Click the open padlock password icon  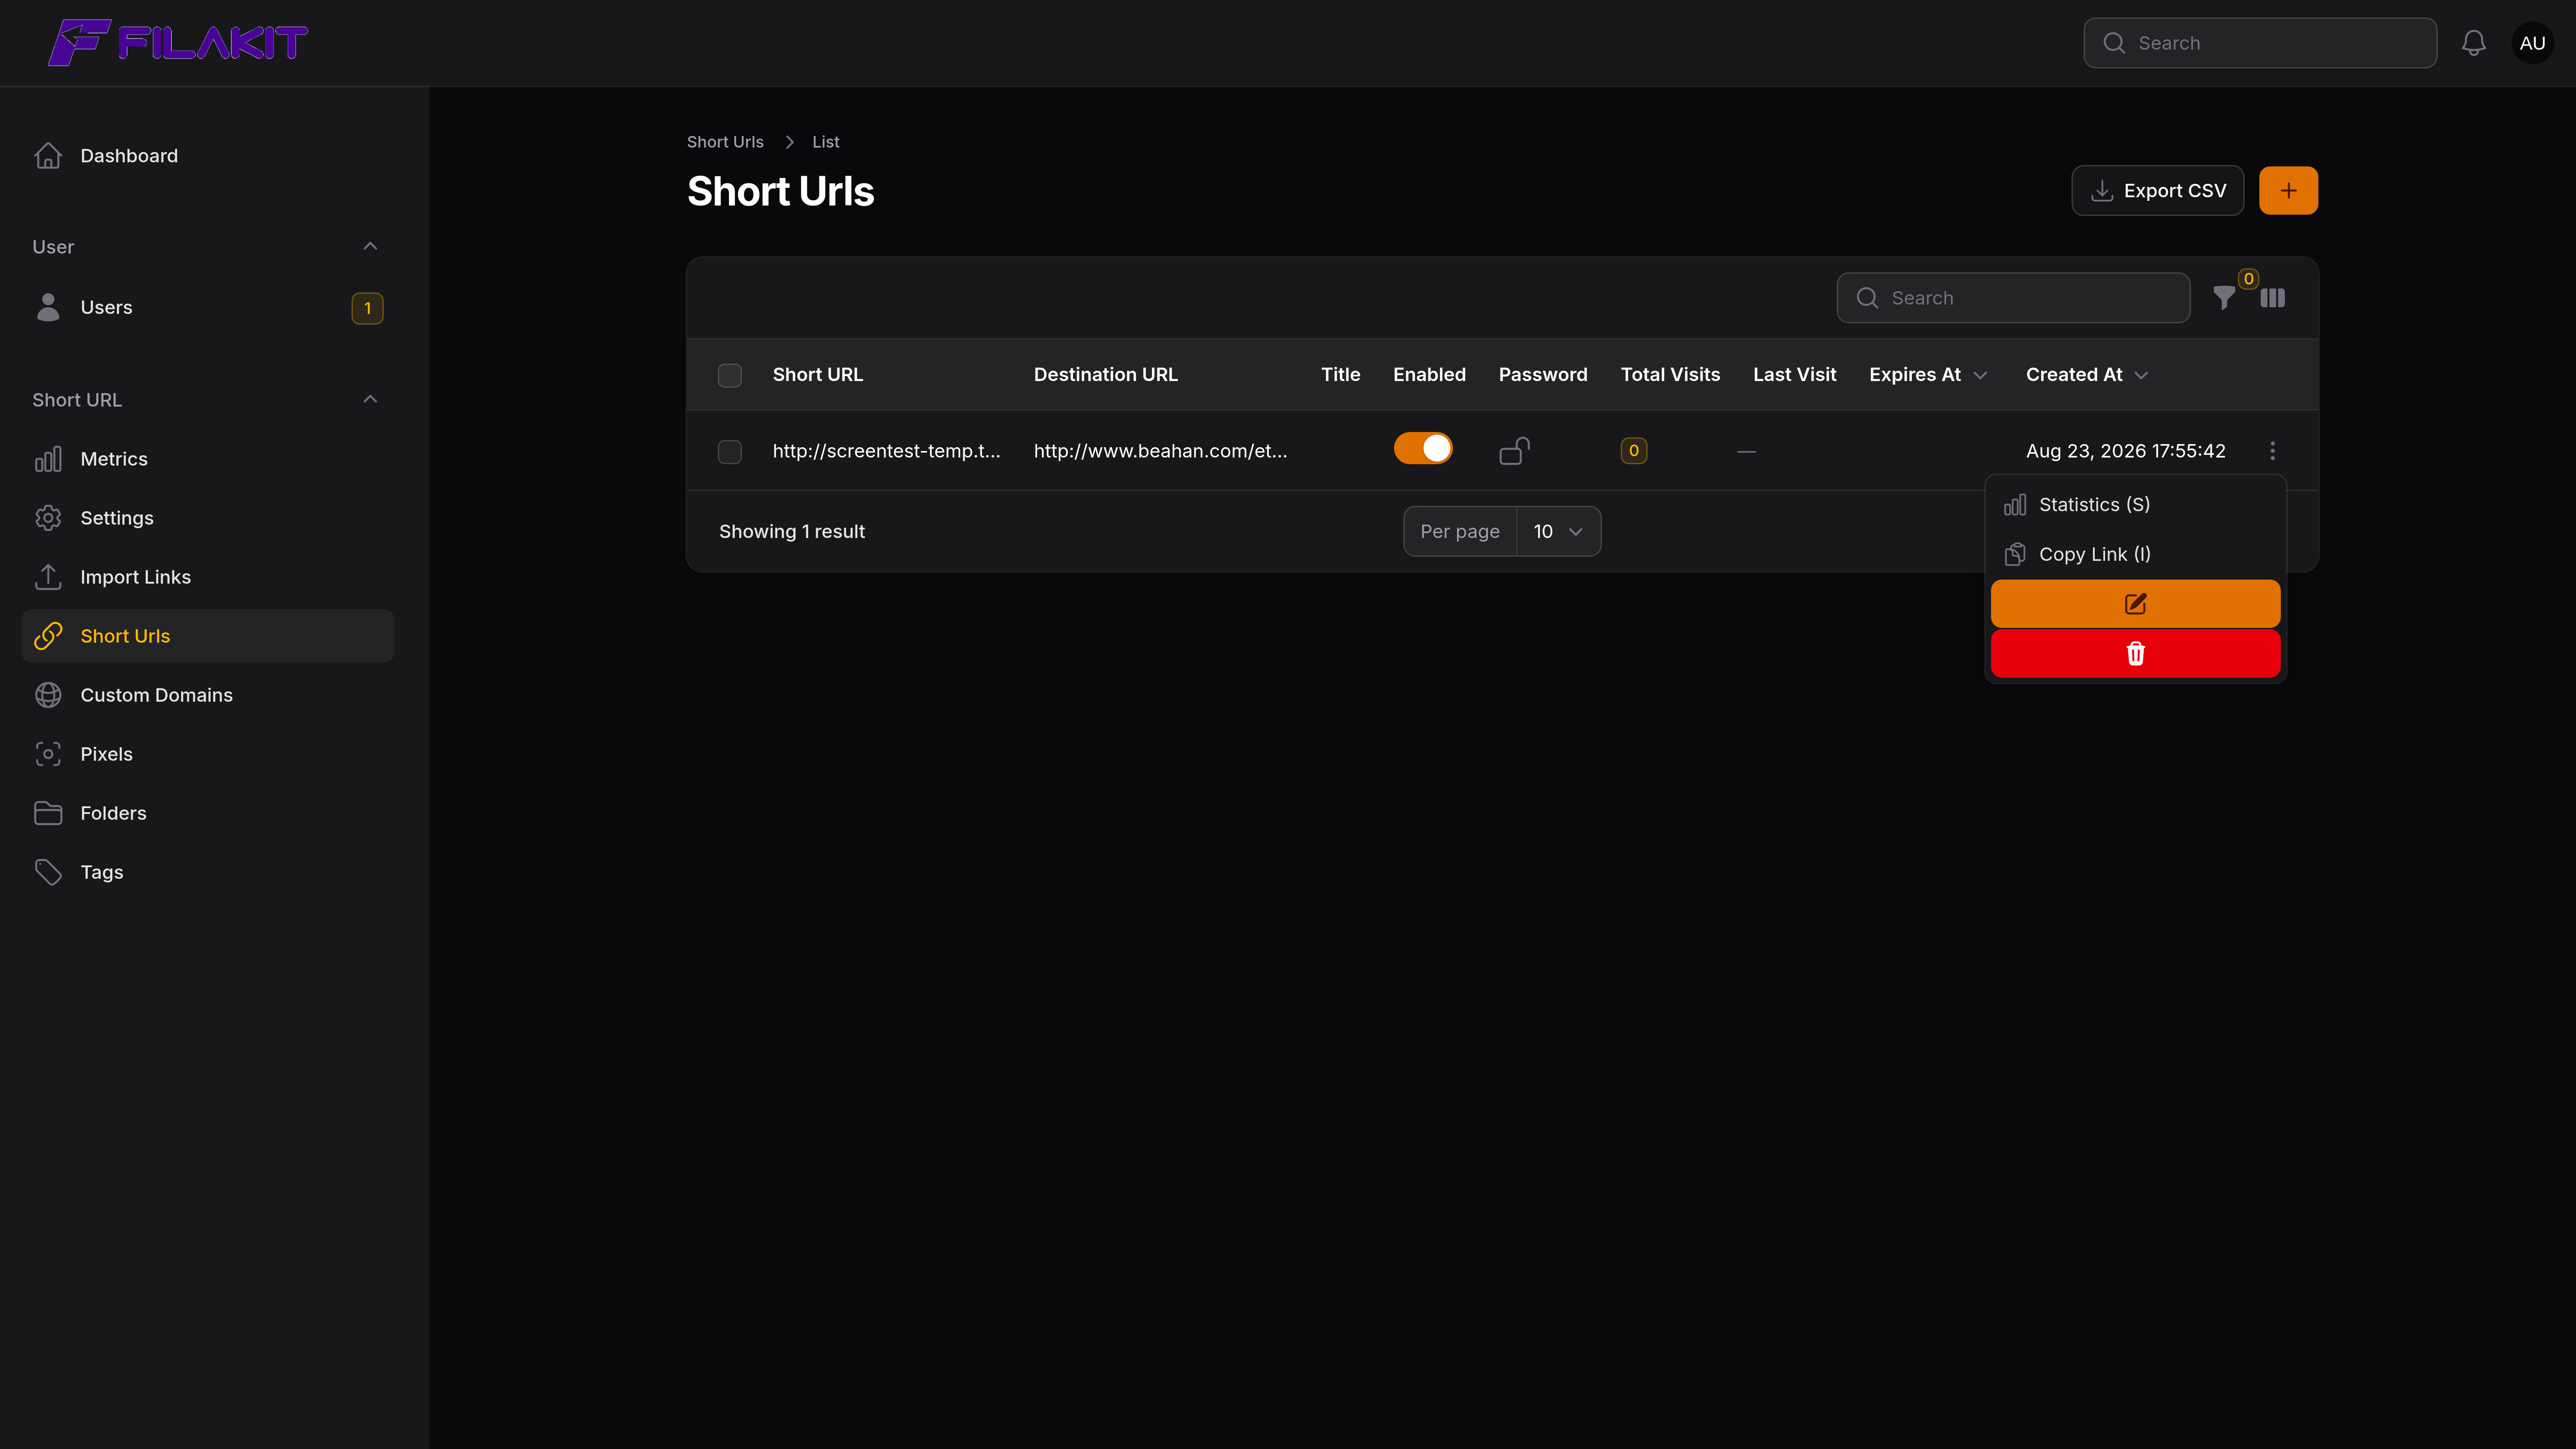(1514, 451)
